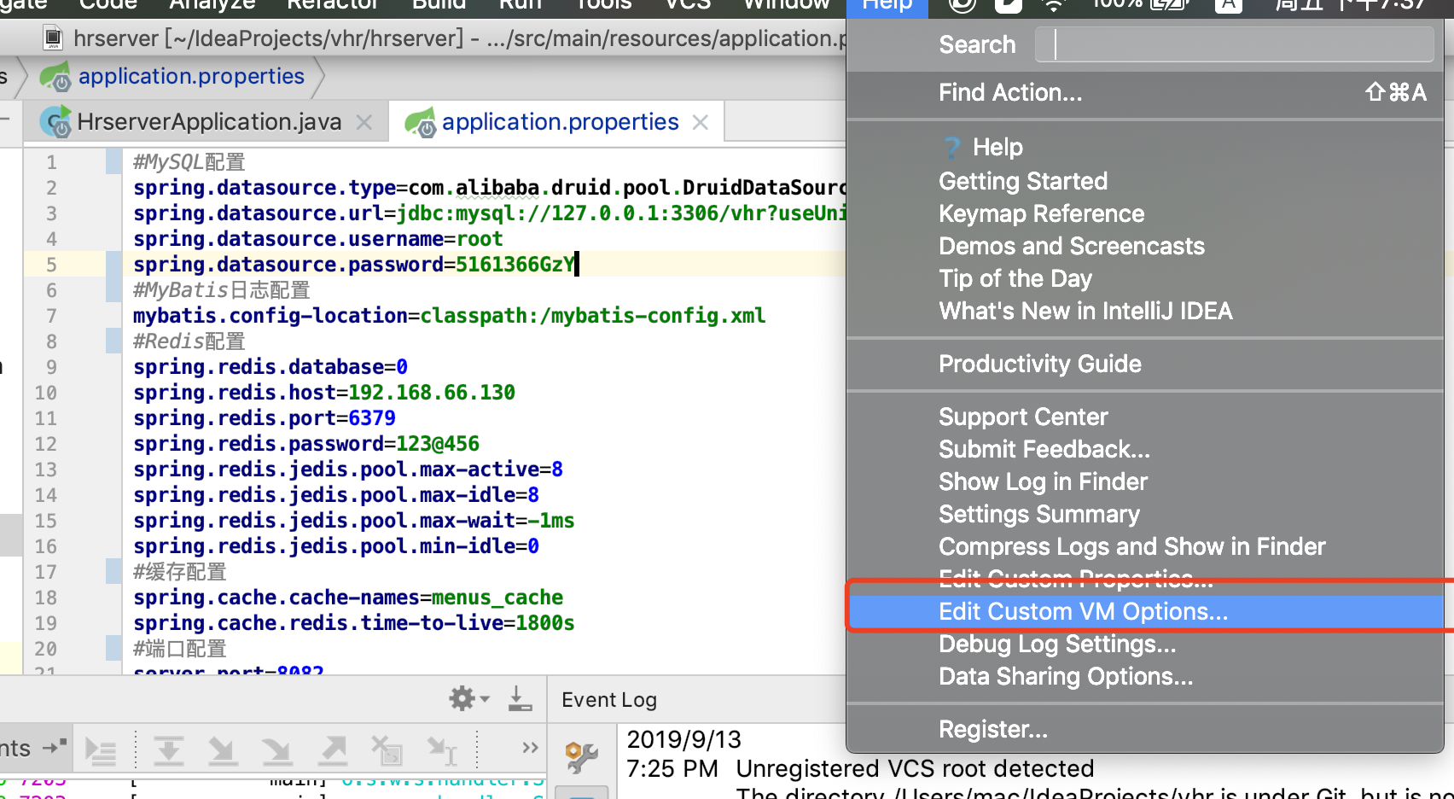Select Demos and Screencasts item
Screen dimensions: 1454x799
pos(1145,246)
